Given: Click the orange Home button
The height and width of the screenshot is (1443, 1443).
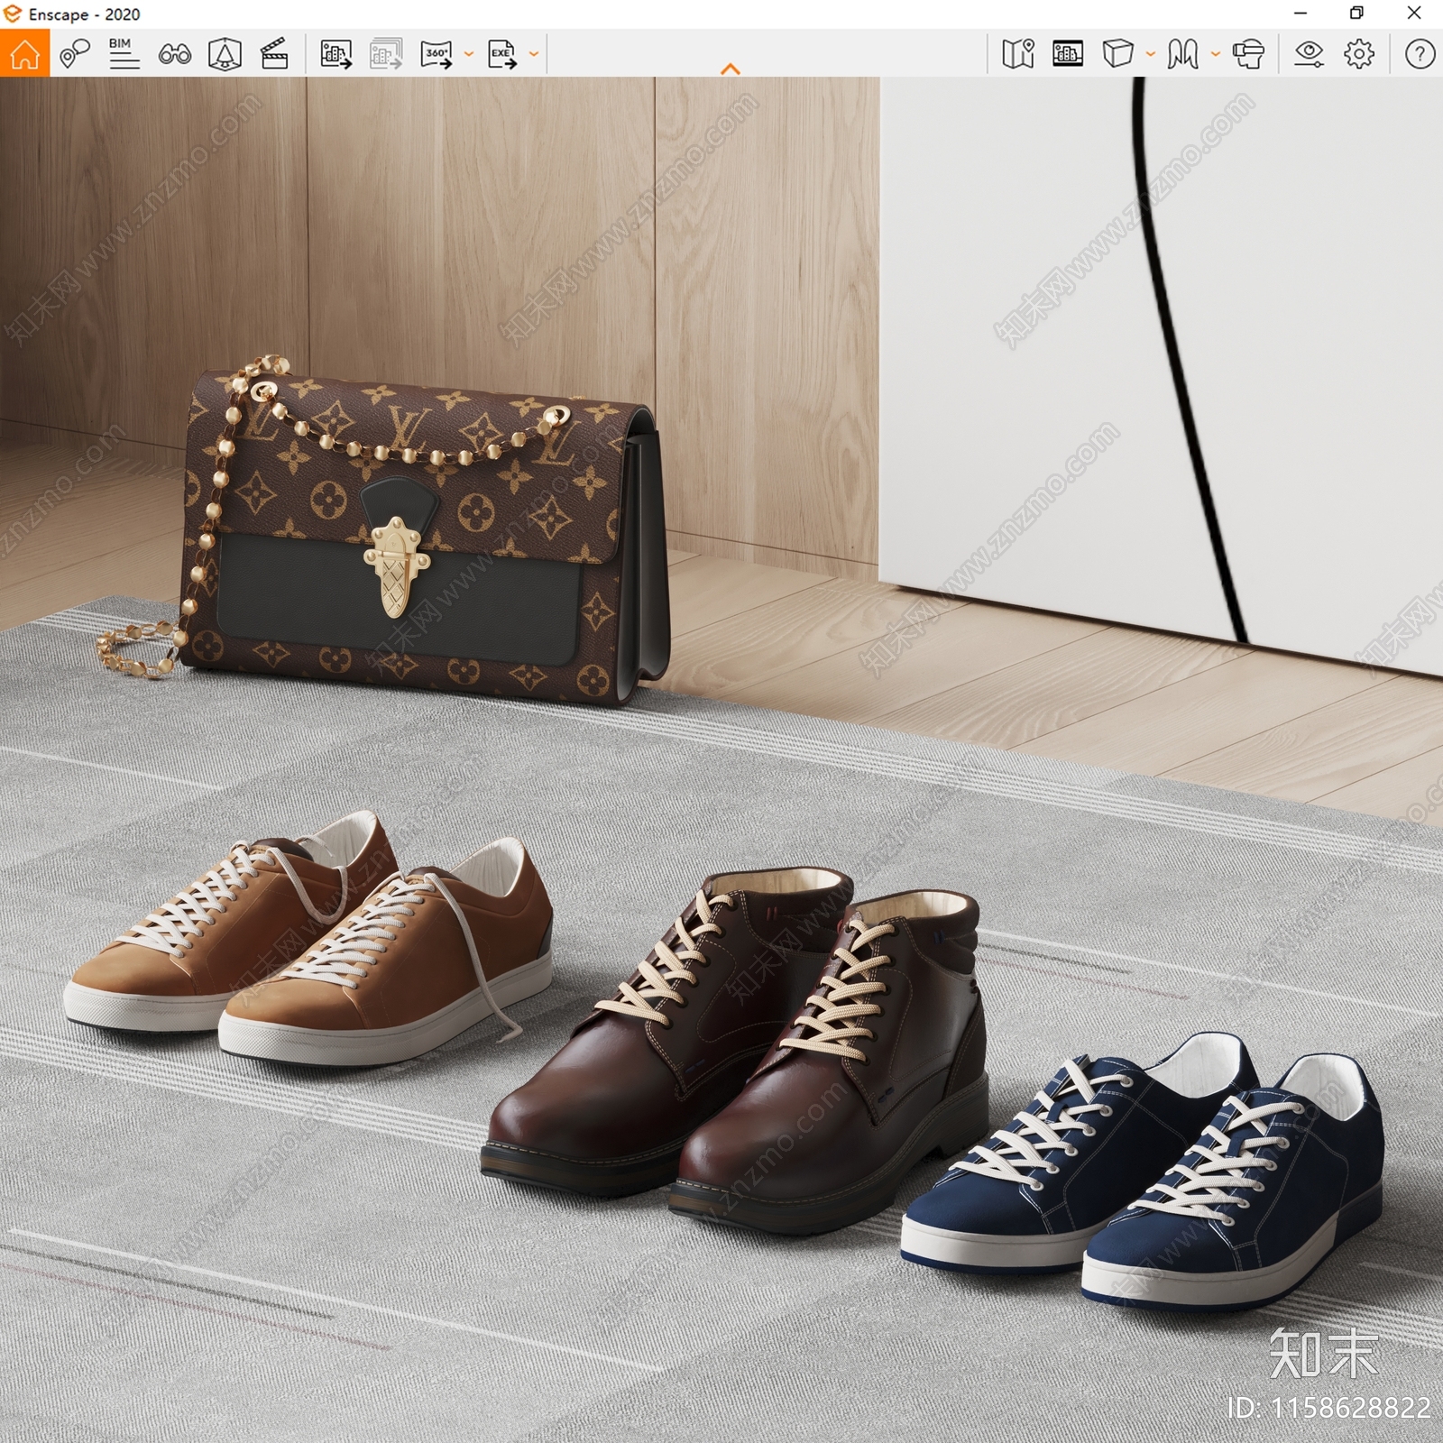Looking at the screenshot, I should [x=24, y=53].
